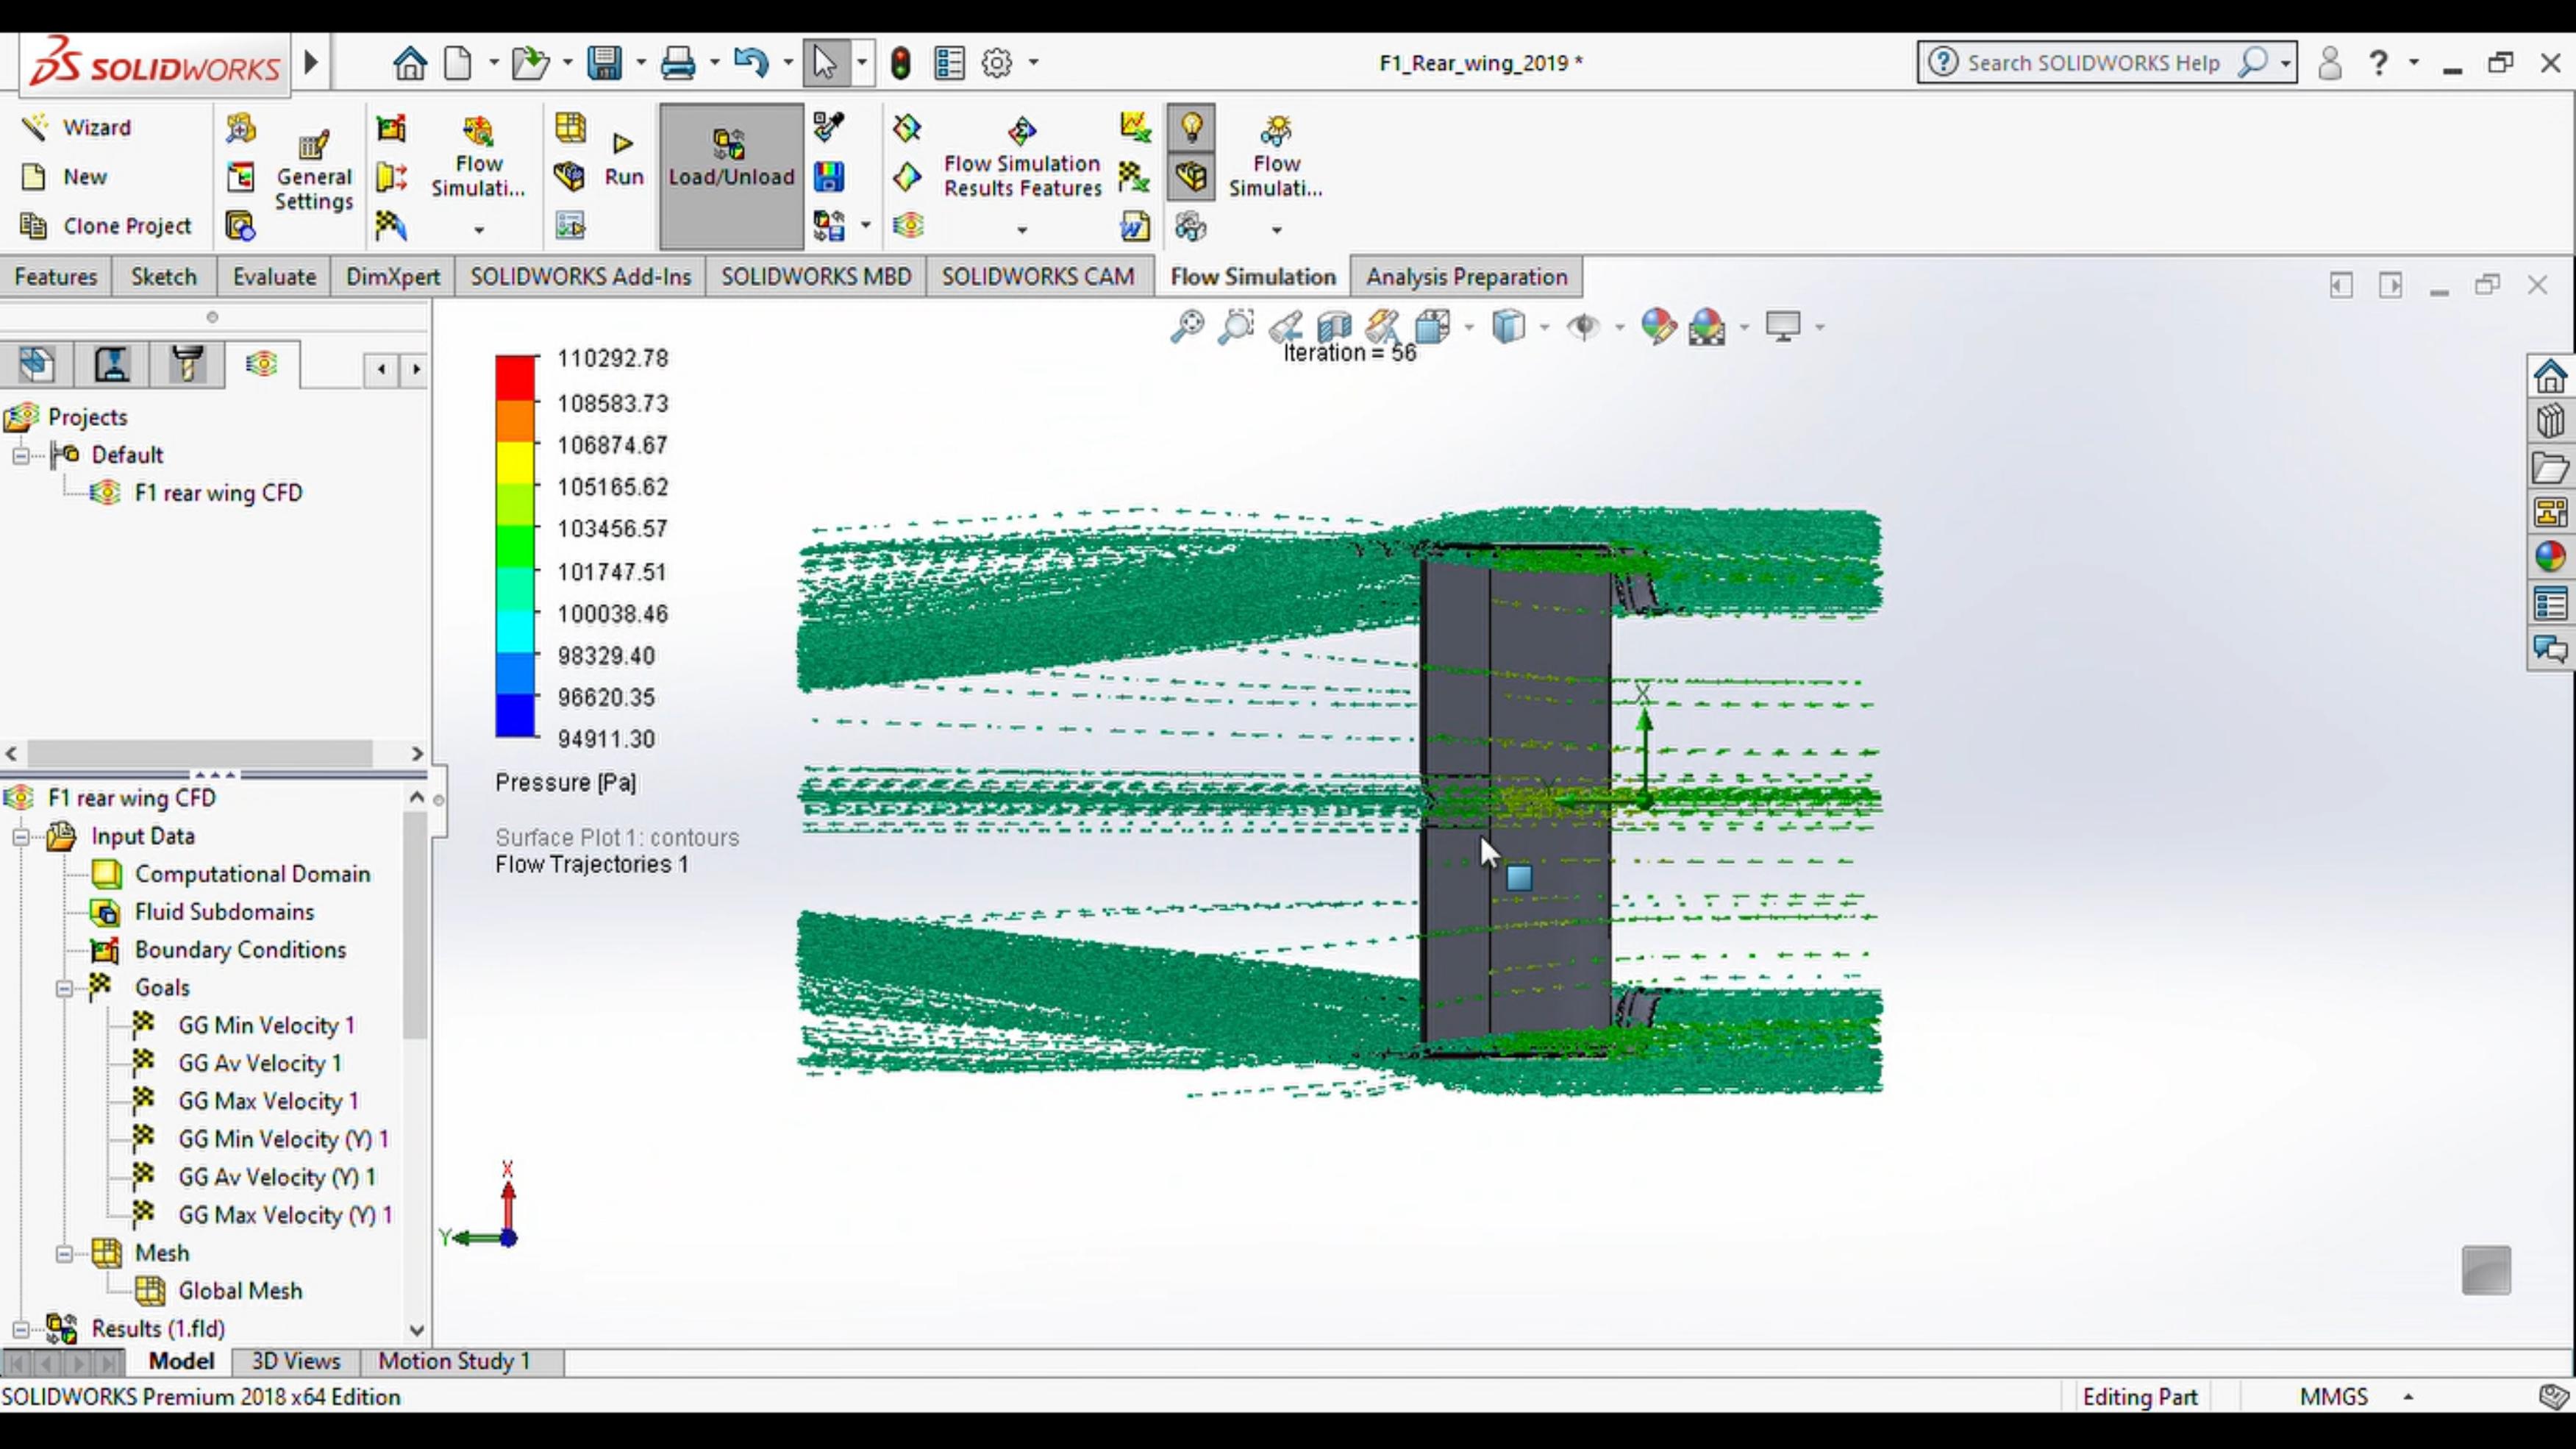The image size is (2576, 1449).
Task: Click the Pressure color legend bar
Action: [x=515, y=547]
